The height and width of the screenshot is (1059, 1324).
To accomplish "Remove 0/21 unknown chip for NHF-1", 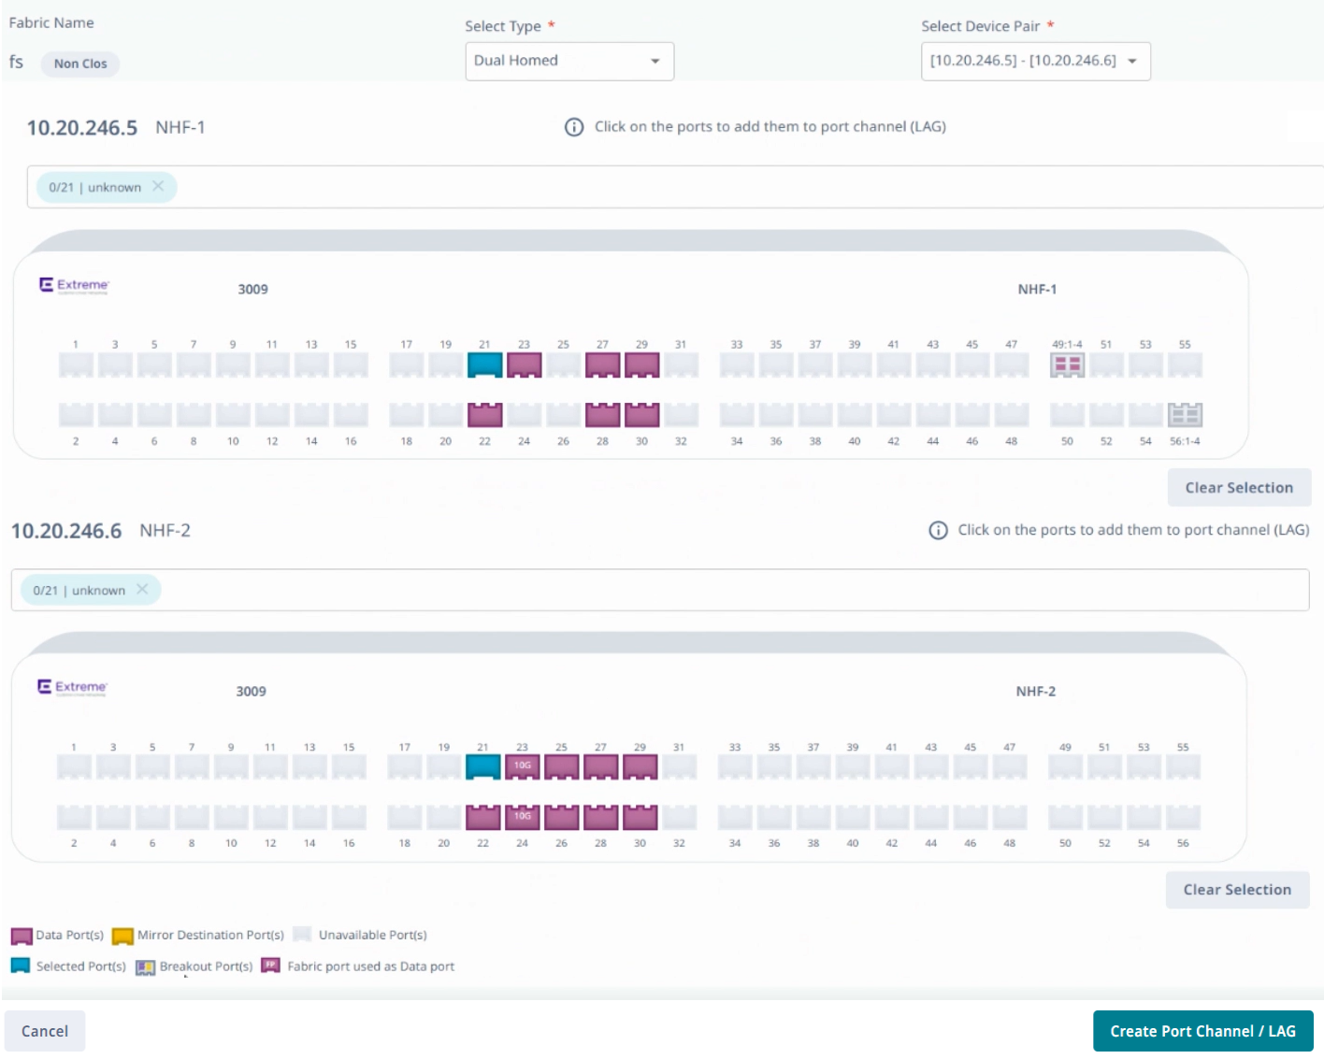I will click(158, 186).
